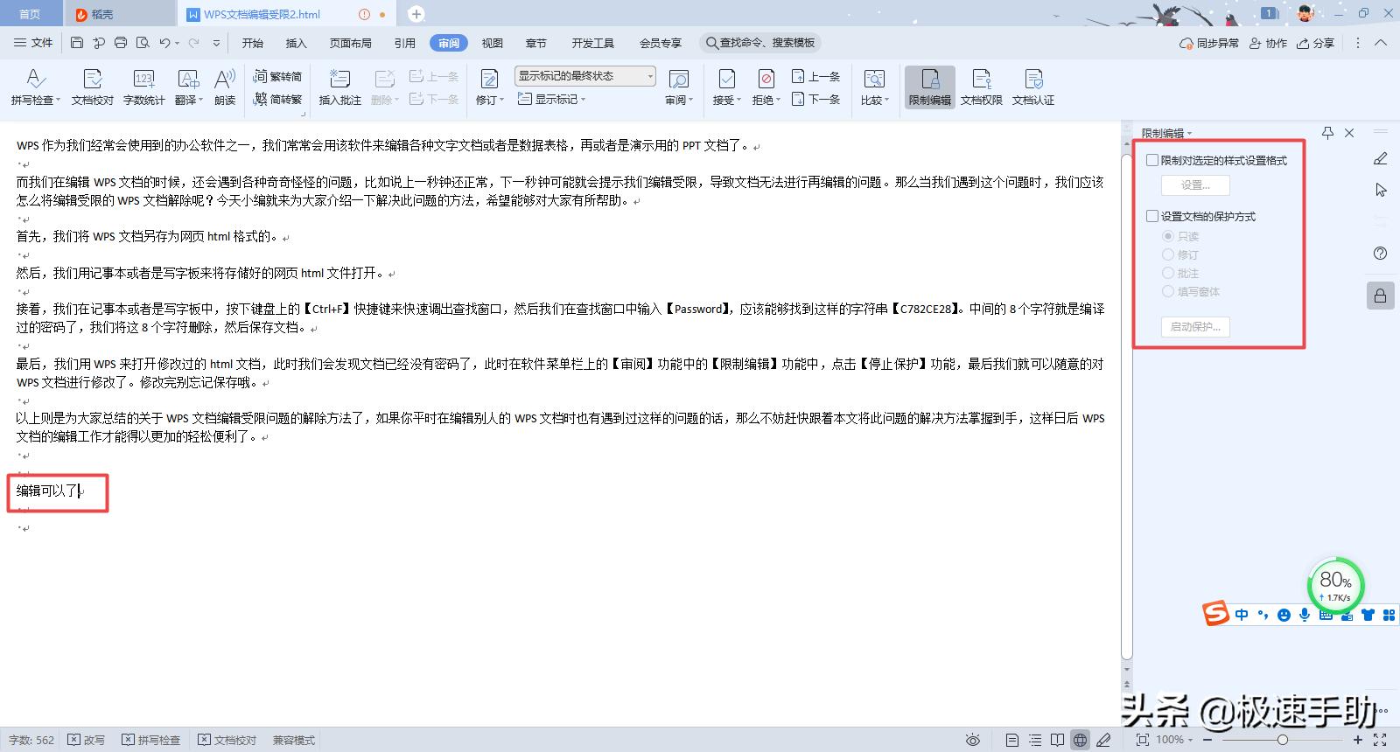Run 文档校对 document proofreading

click(93, 87)
